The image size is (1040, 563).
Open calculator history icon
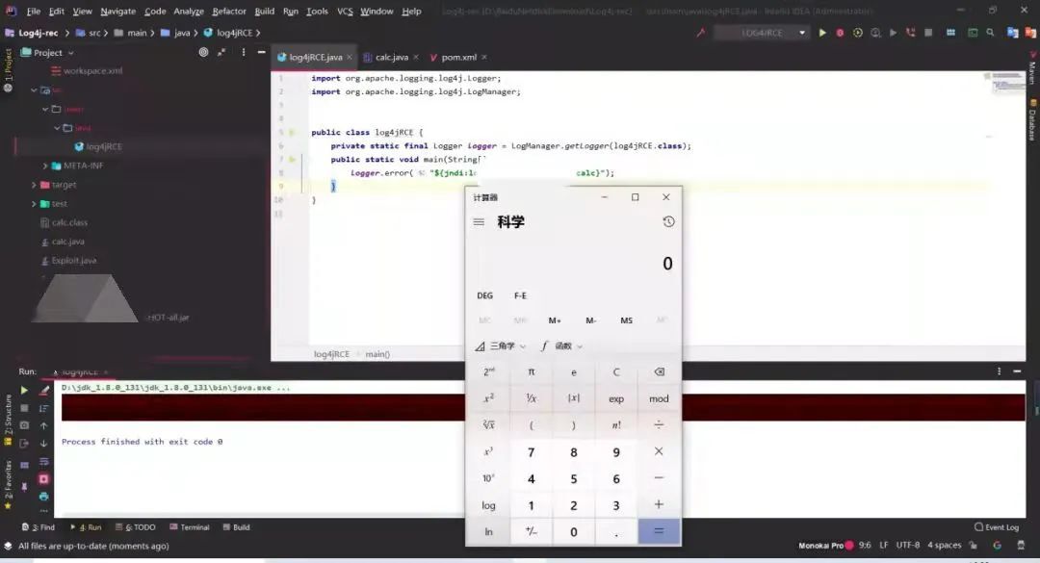click(668, 222)
